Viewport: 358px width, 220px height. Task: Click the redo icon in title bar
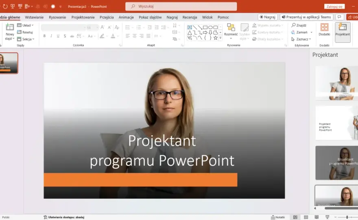click(5, 7)
